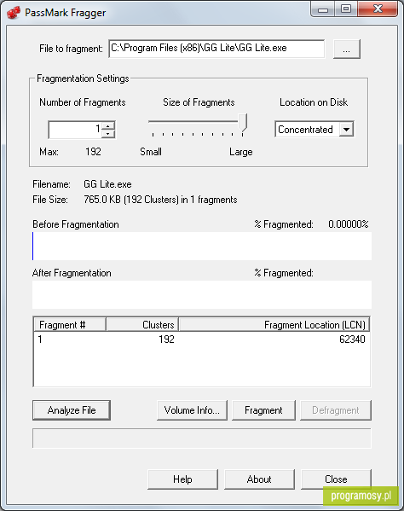404x511 pixels.
Task: Click the '0.00000%' fragmented value
Action: 349,224
